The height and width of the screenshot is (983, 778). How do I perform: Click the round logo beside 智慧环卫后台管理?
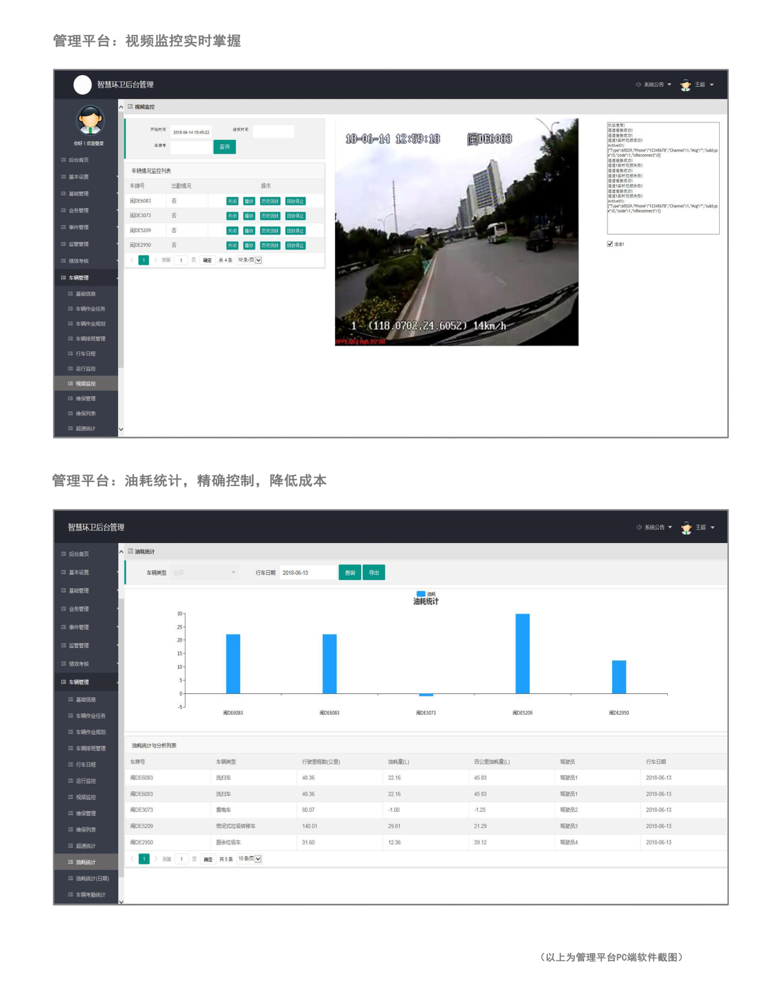82,85
